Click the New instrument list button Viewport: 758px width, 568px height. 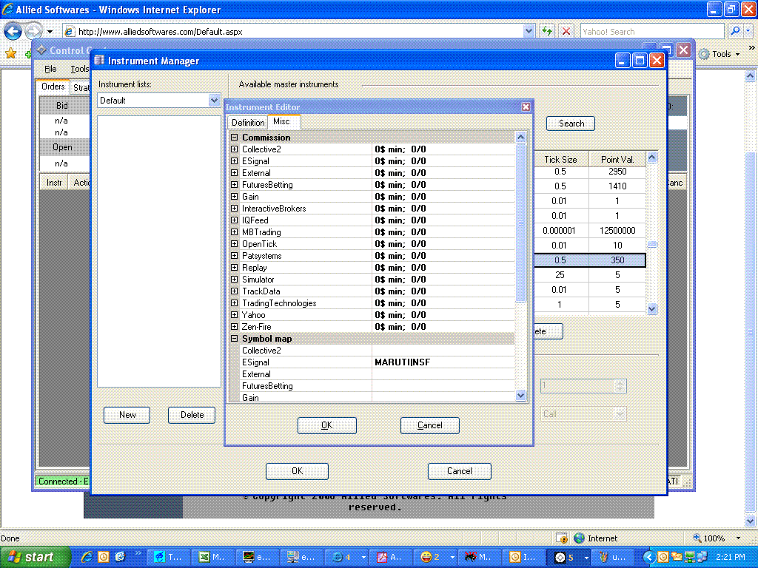coord(127,415)
